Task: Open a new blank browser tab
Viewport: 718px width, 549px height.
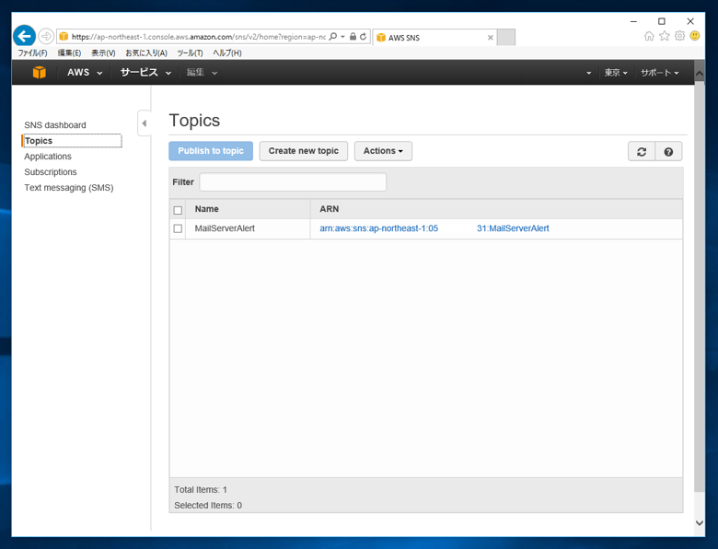Action: 506,38
